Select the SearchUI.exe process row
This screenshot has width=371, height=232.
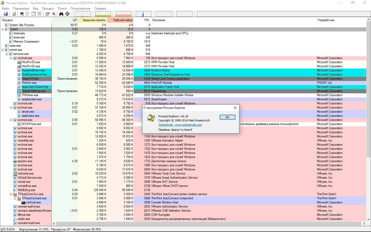[x=183, y=79]
